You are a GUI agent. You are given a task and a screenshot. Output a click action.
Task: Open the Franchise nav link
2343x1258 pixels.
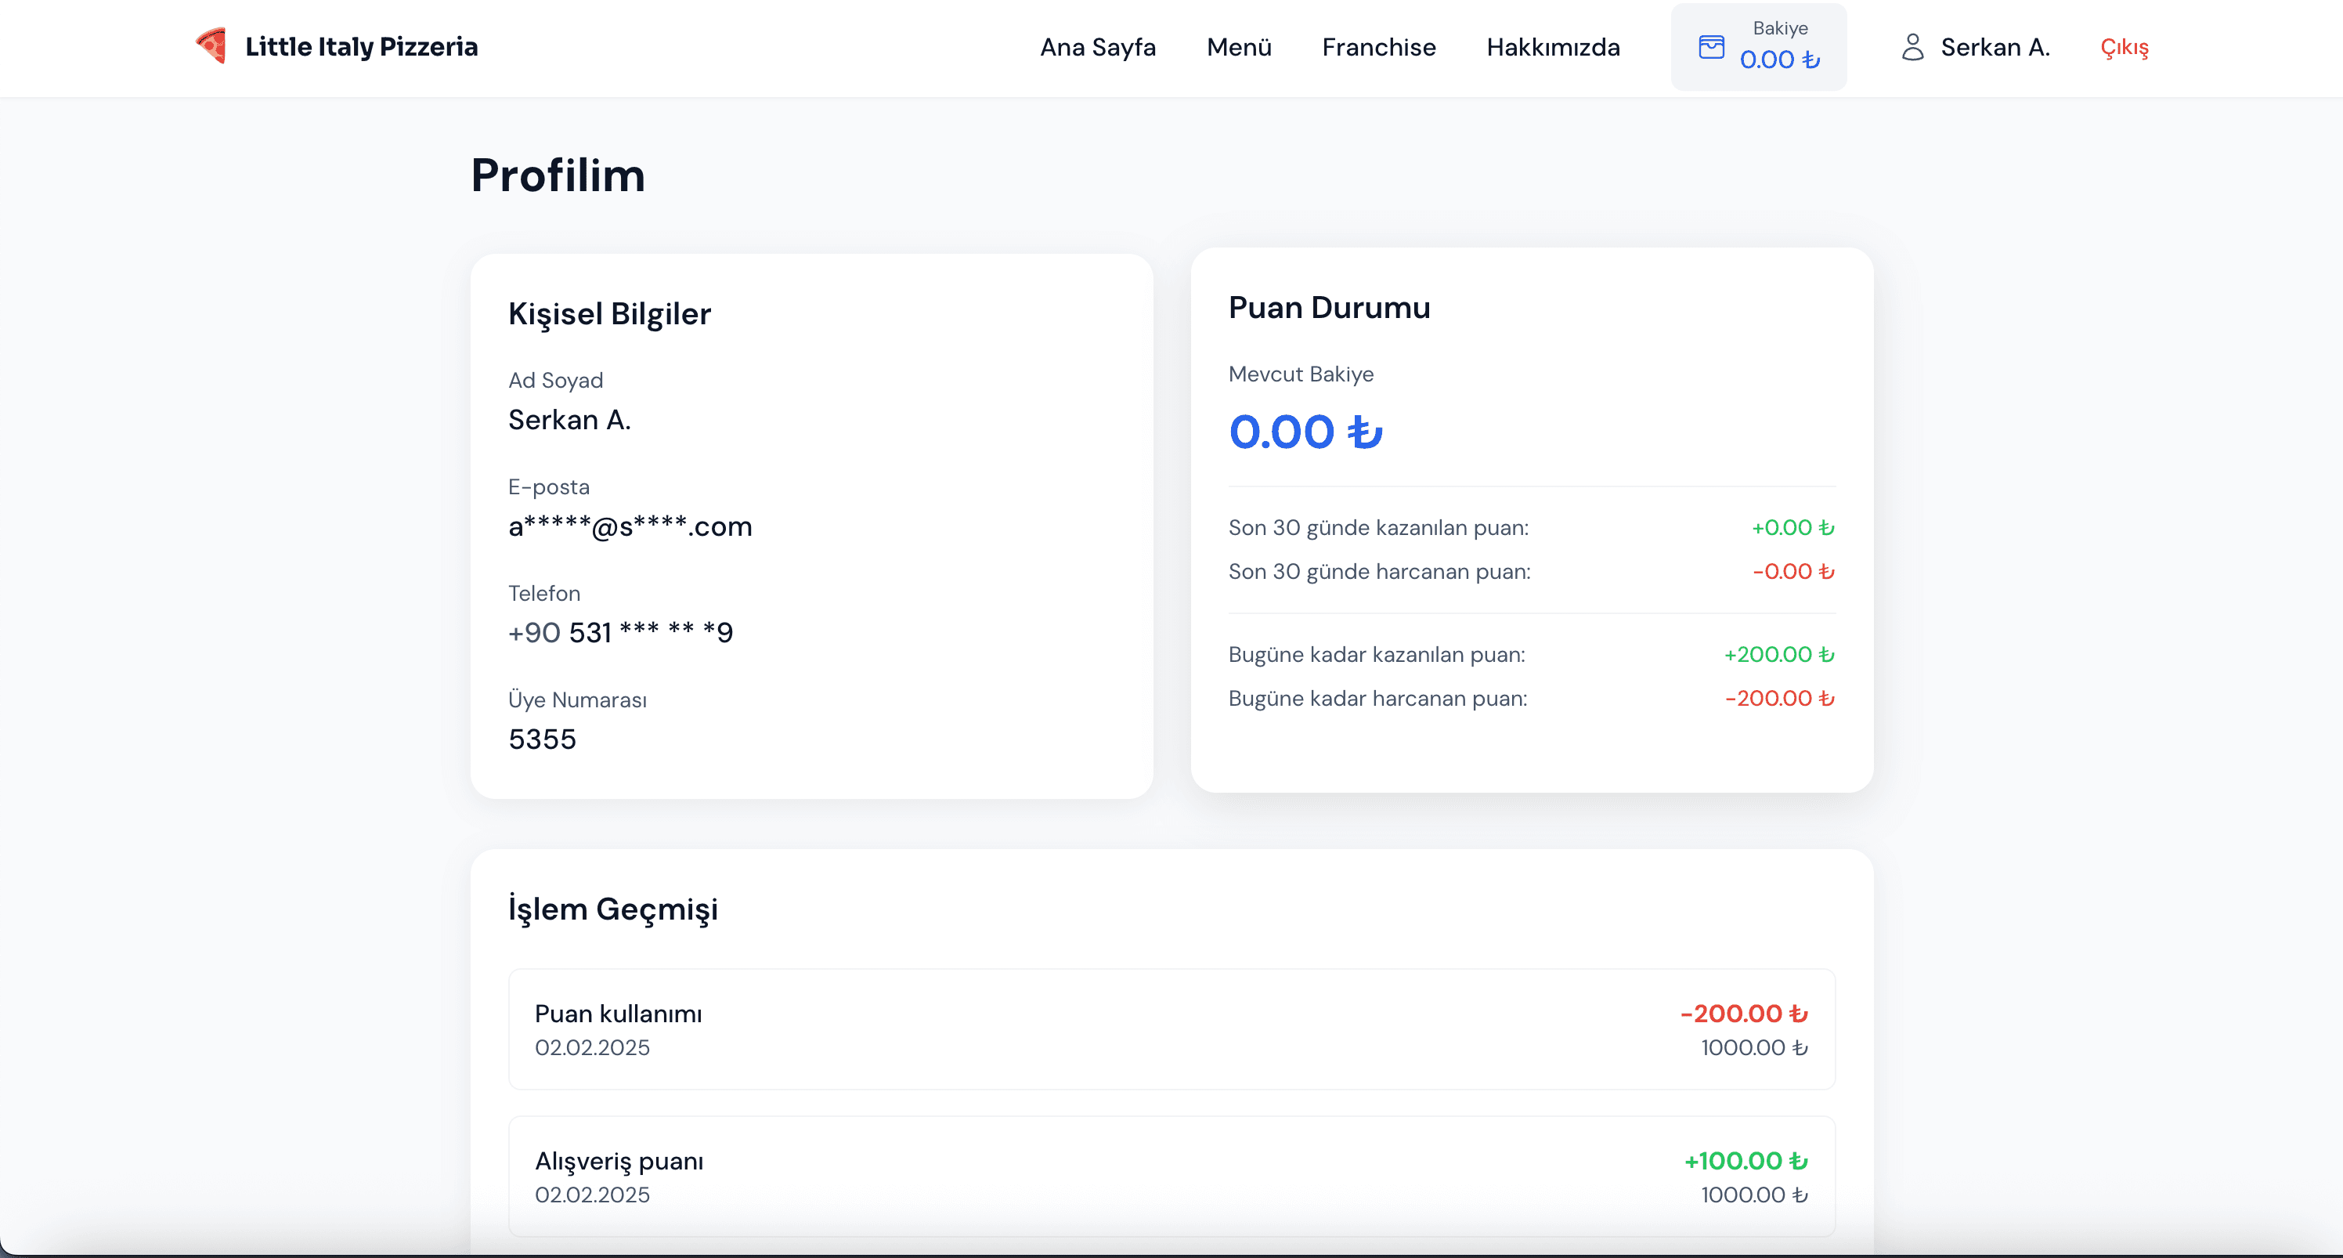pos(1378,46)
